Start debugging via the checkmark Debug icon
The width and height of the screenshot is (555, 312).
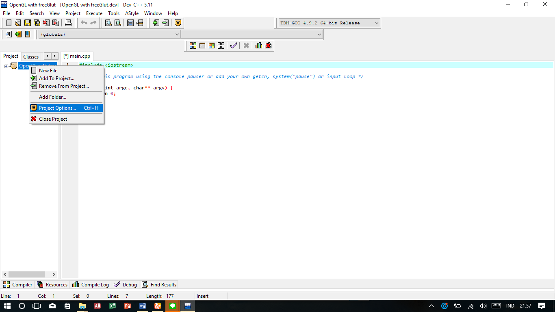(x=233, y=45)
